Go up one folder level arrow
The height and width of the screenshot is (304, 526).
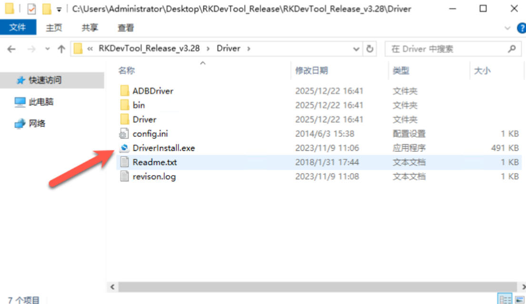61,49
